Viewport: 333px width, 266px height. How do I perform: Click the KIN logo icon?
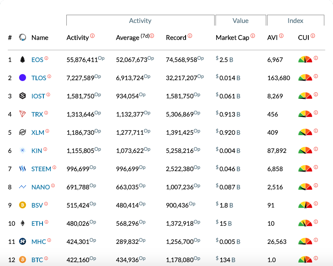[x=23, y=151]
